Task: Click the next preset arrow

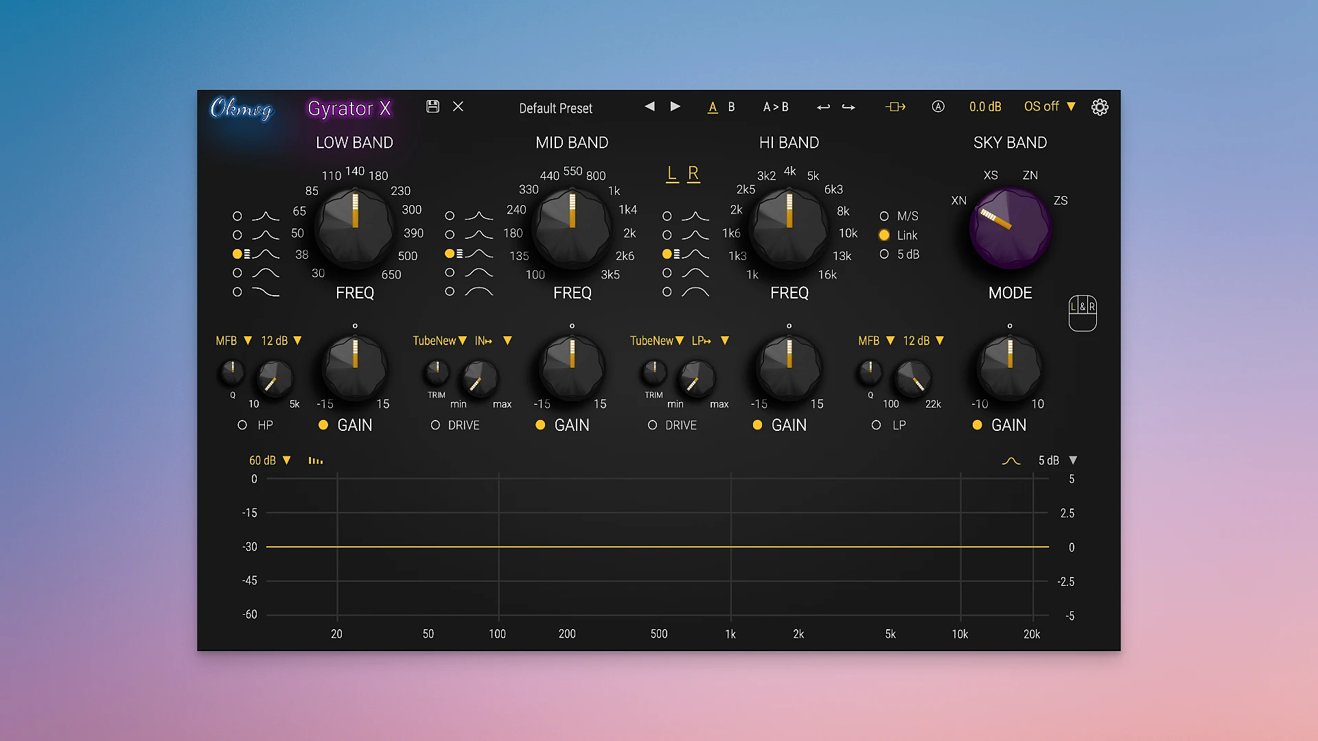Action: pos(675,107)
